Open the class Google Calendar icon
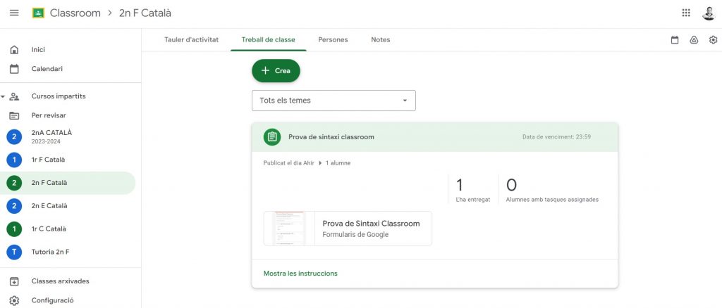722x308 pixels. click(x=675, y=40)
